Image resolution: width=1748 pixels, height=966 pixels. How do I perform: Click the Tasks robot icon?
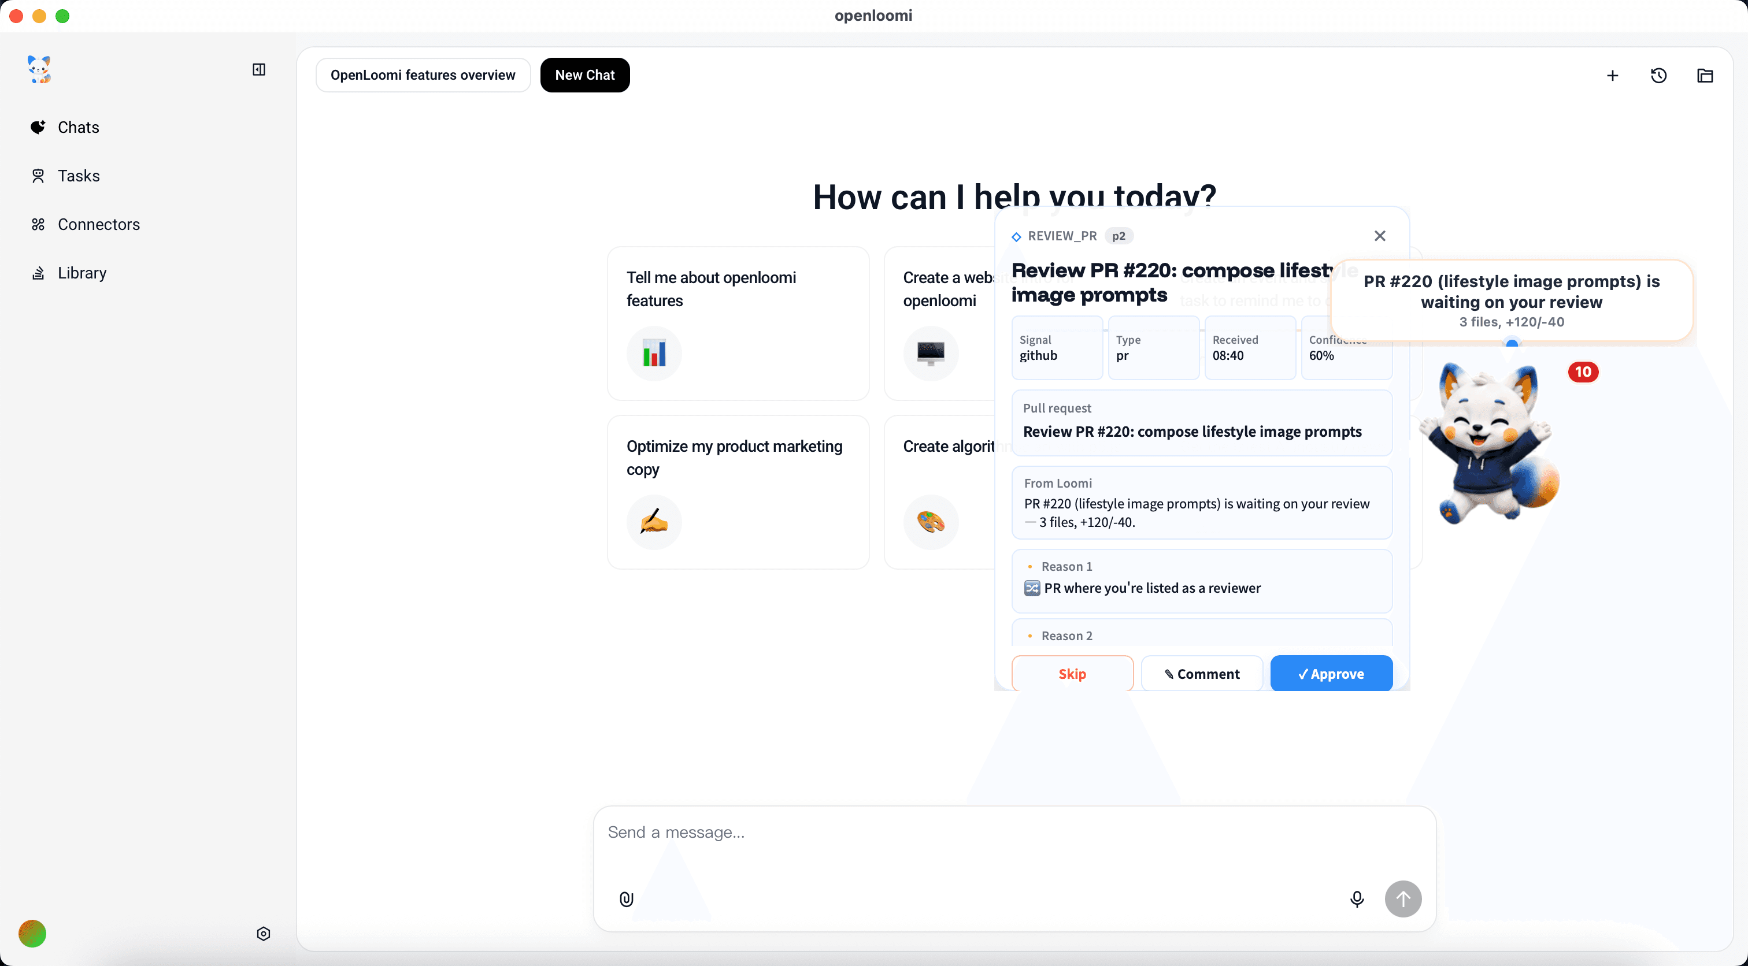click(x=38, y=176)
